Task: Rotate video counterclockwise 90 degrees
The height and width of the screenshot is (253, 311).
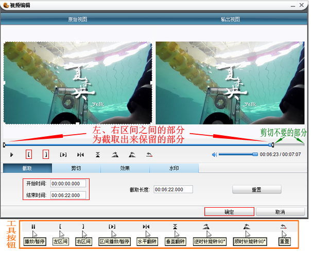Action: point(115,155)
